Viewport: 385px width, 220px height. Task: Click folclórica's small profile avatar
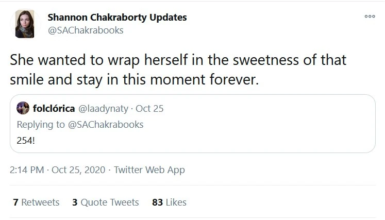coord(23,108)
